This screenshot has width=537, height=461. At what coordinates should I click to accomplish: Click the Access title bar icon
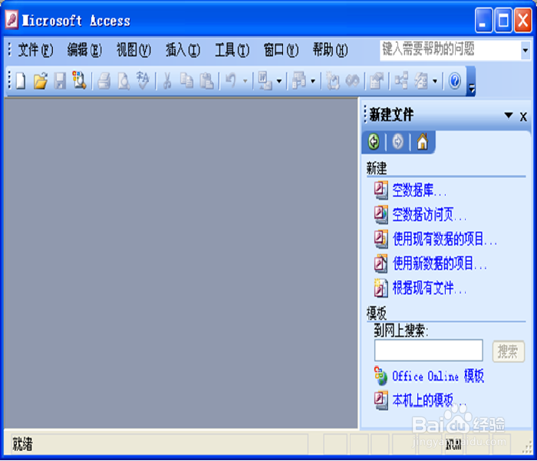pos(12,19)
